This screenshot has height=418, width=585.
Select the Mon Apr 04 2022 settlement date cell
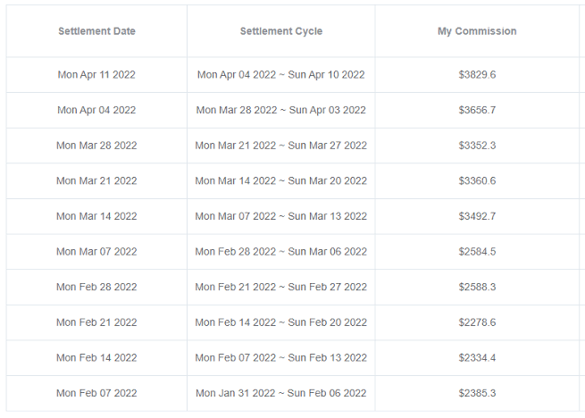[x=96, y=110]
